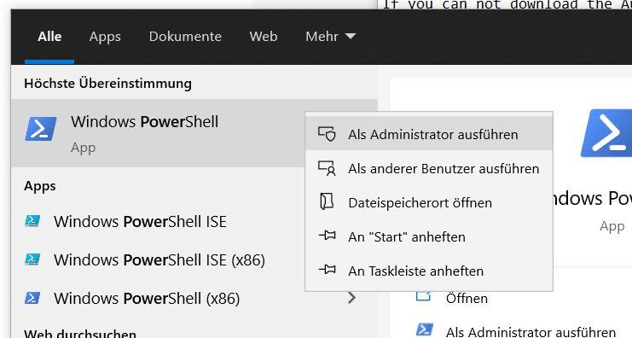The height and width of the screenshot is (338, 632).
Task: Click the shield icon beside Als Administrator ausführen
Action: click(x=327, y=134)
